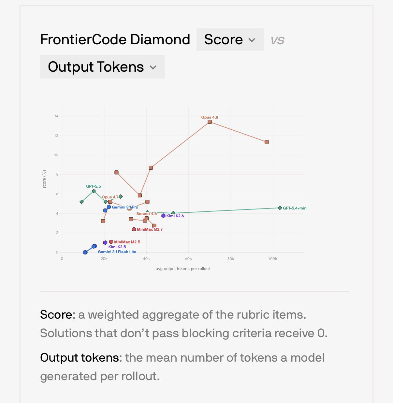Select the lowest Gemini Flash Lite data point
The height and width of the screenshot is (403, 393).
pos(85,252)
